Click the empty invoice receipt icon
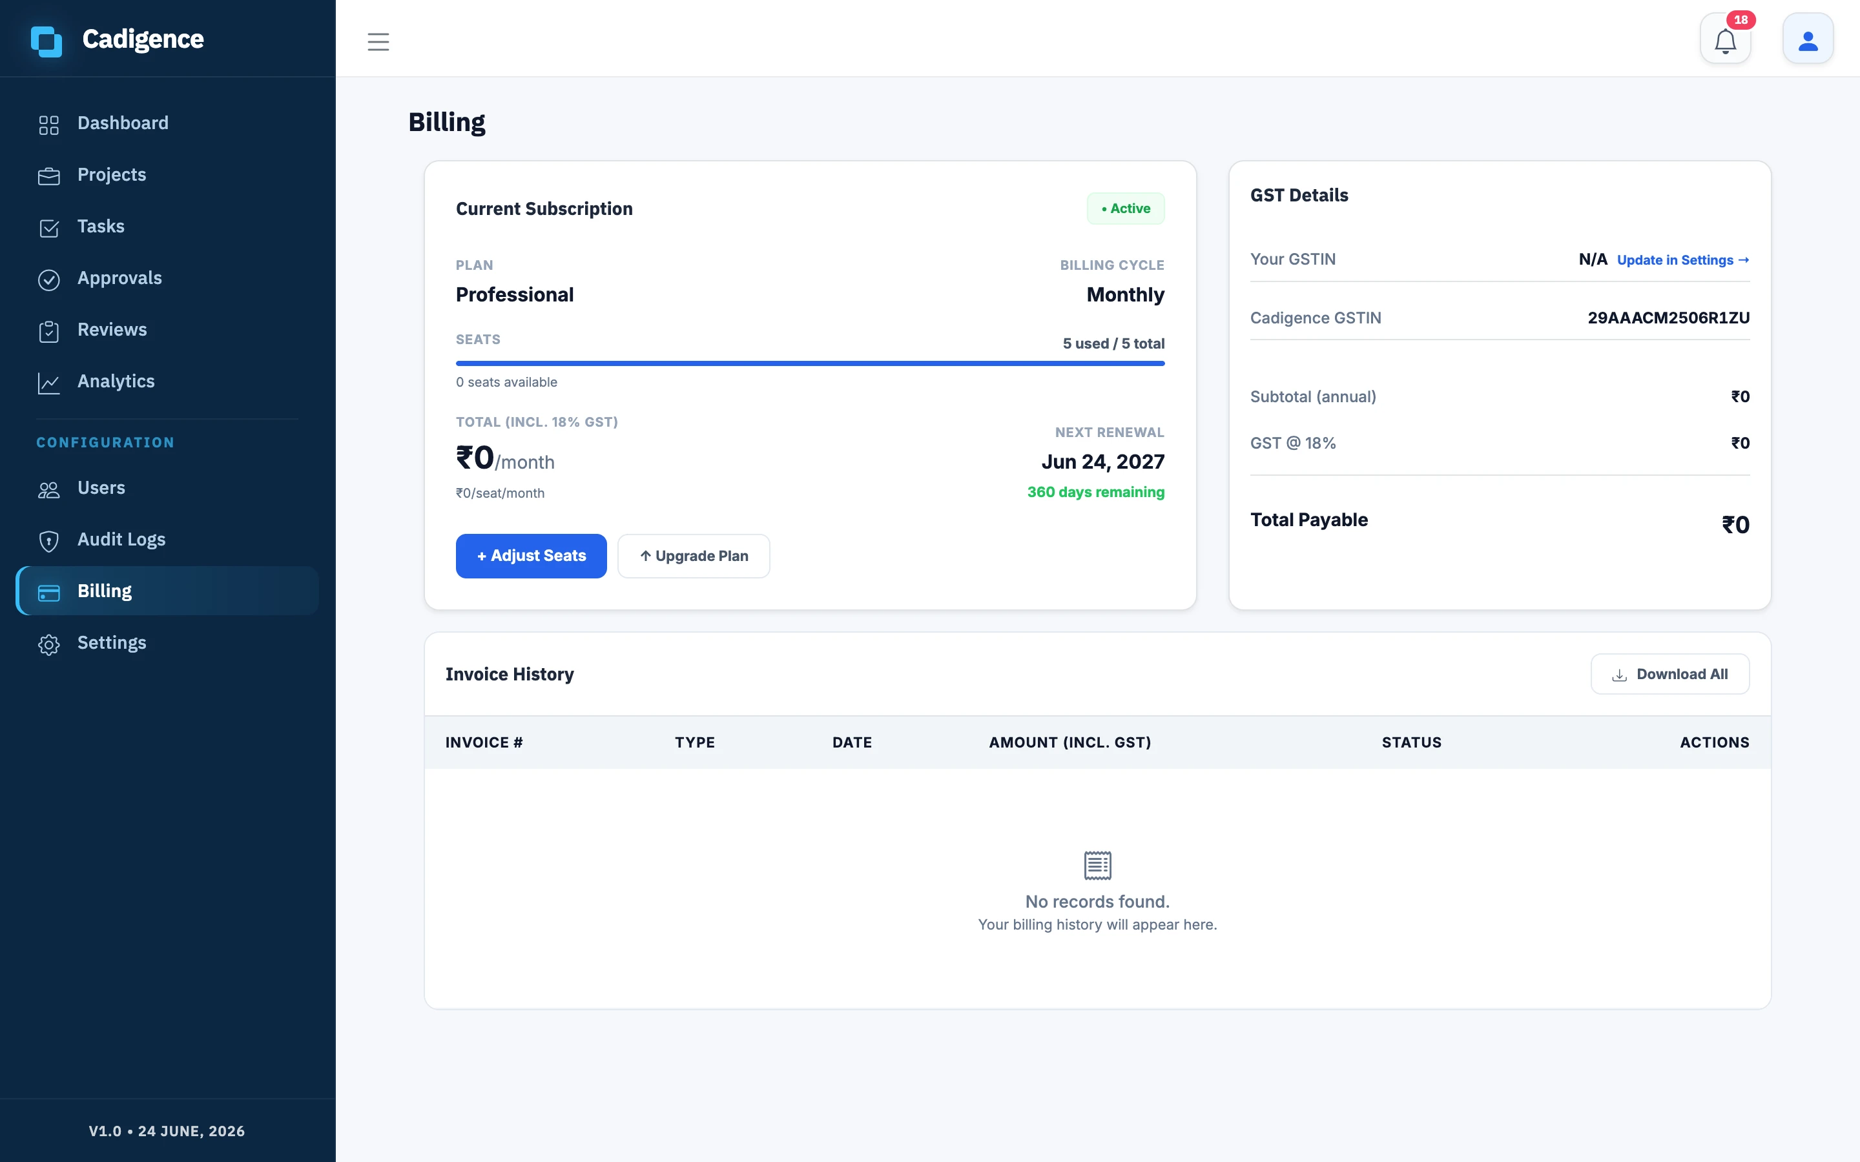Viewport: 1860px width, 1162px height. [x=1097, y=865]
